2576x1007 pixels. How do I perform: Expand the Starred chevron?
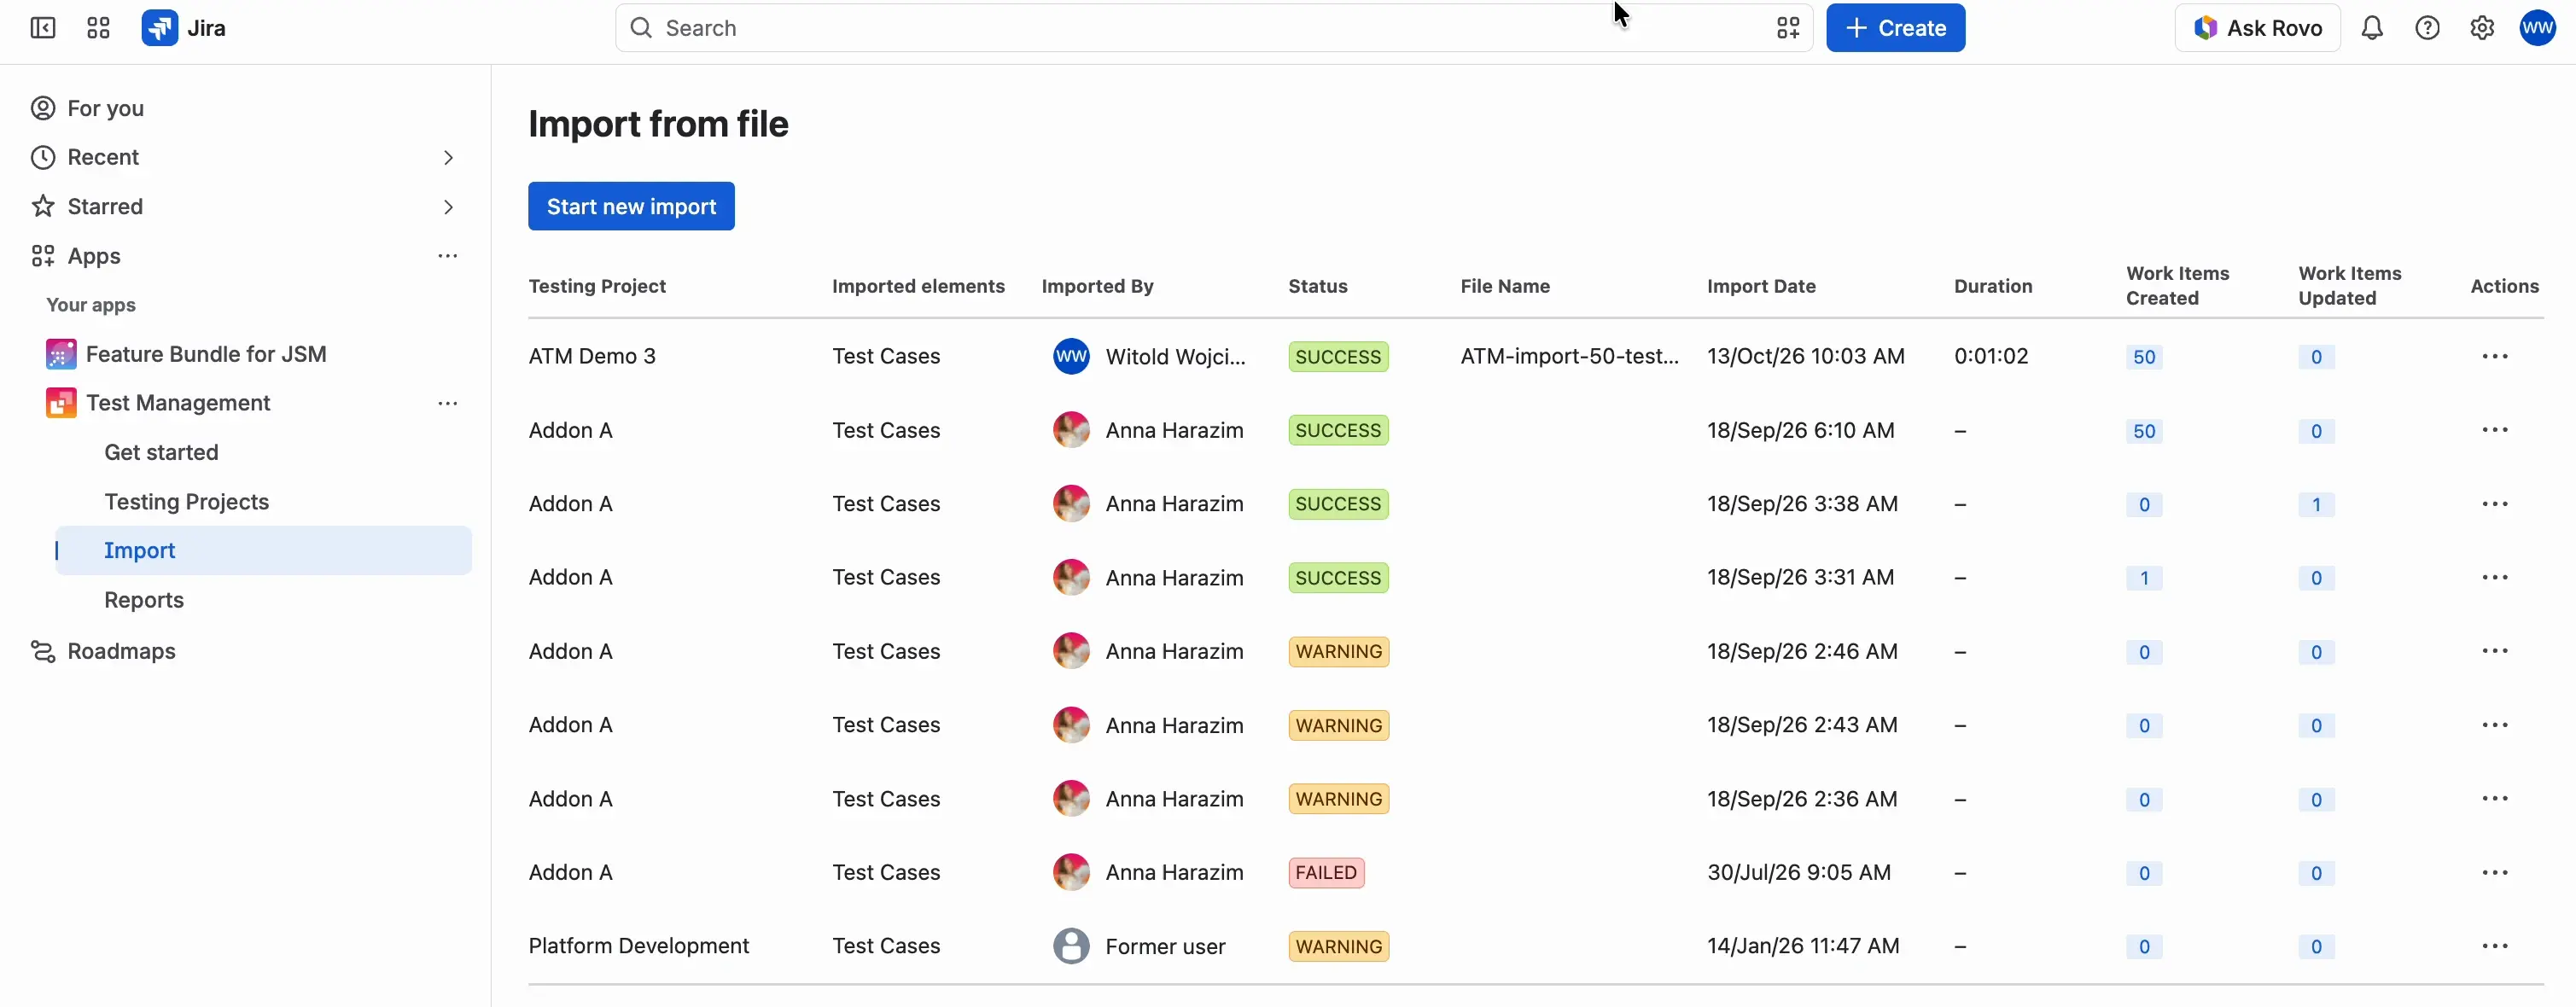(448, 207)
